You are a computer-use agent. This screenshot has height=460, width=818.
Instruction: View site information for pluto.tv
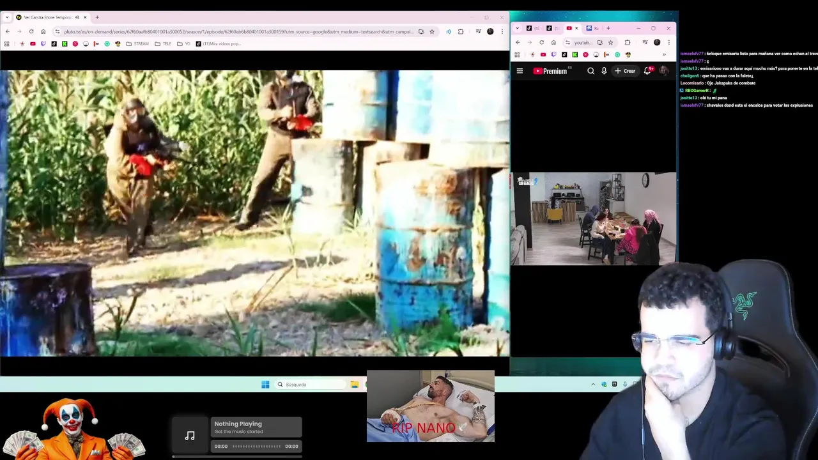click(x=58, y=31)
